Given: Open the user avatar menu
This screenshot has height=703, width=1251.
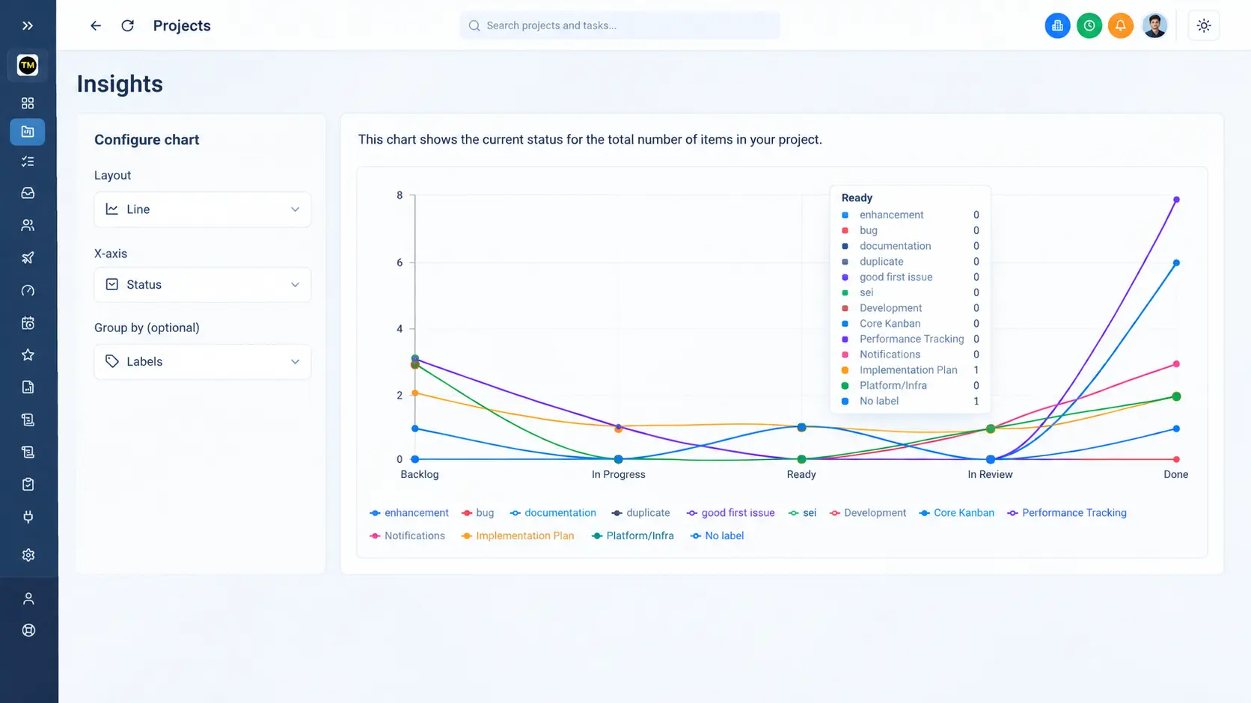Looking at the screenshot, I should (1154, 25).
